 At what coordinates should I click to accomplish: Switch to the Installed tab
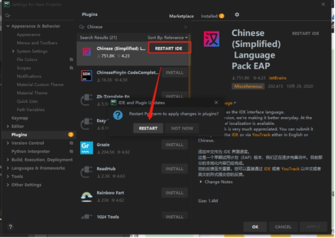click(x=212, y=16)
